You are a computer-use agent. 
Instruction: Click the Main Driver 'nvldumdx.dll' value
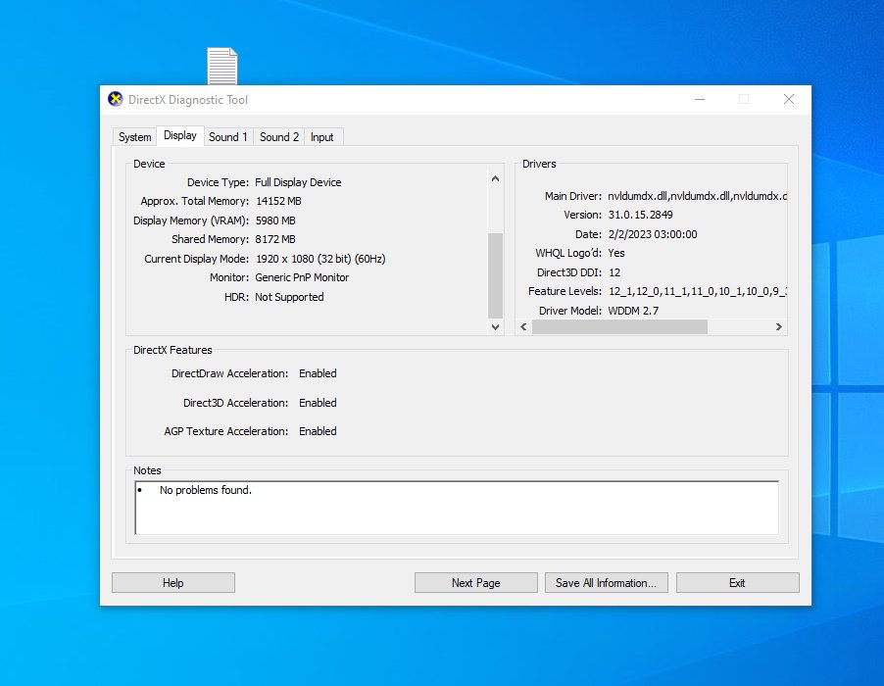click(x=698, y=196)
